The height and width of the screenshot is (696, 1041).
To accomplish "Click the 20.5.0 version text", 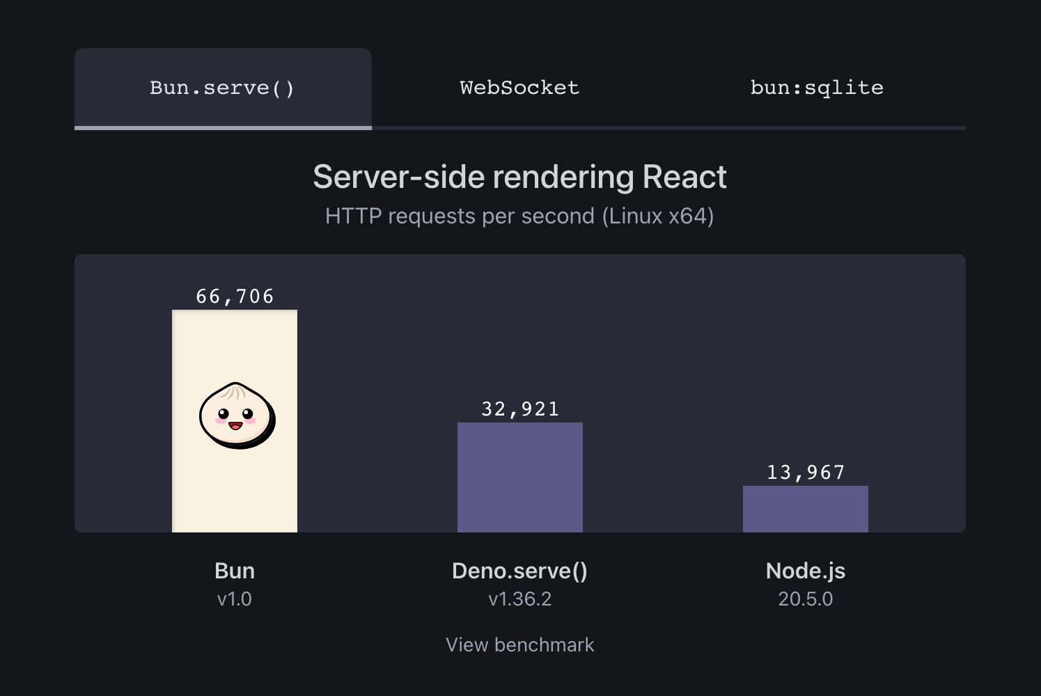I will click(805, 599).
